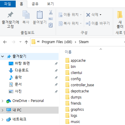Select the bin folder
The image size is (125, 125).
click(x=73, y=67)
